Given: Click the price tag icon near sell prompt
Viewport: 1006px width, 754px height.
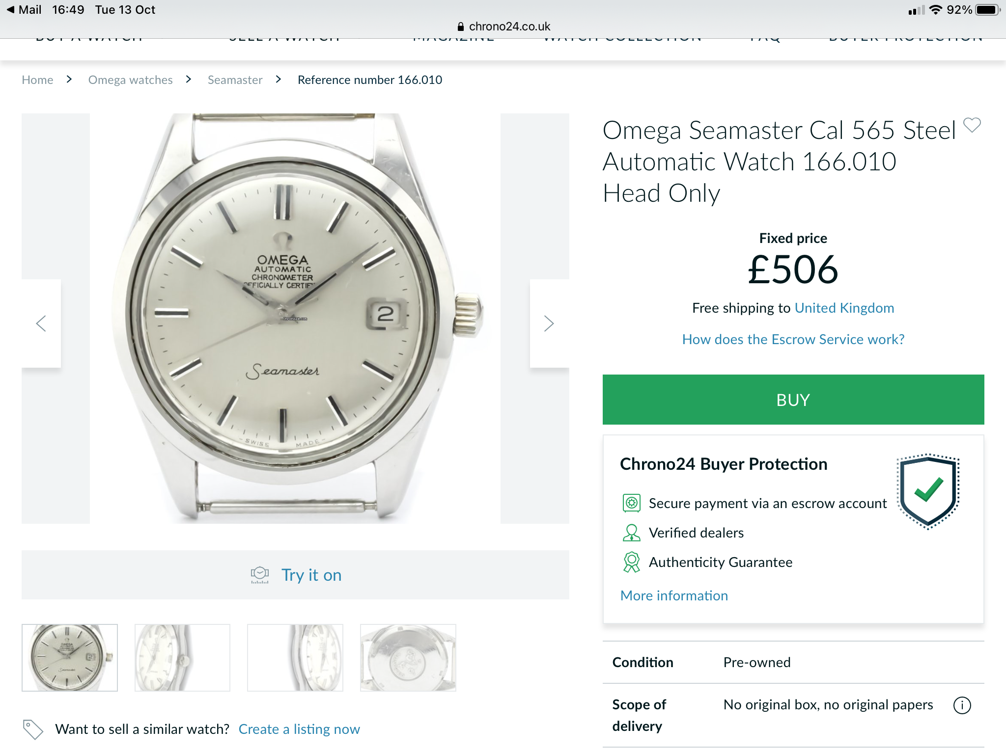Looking at the screenshot, I should 33,729.
